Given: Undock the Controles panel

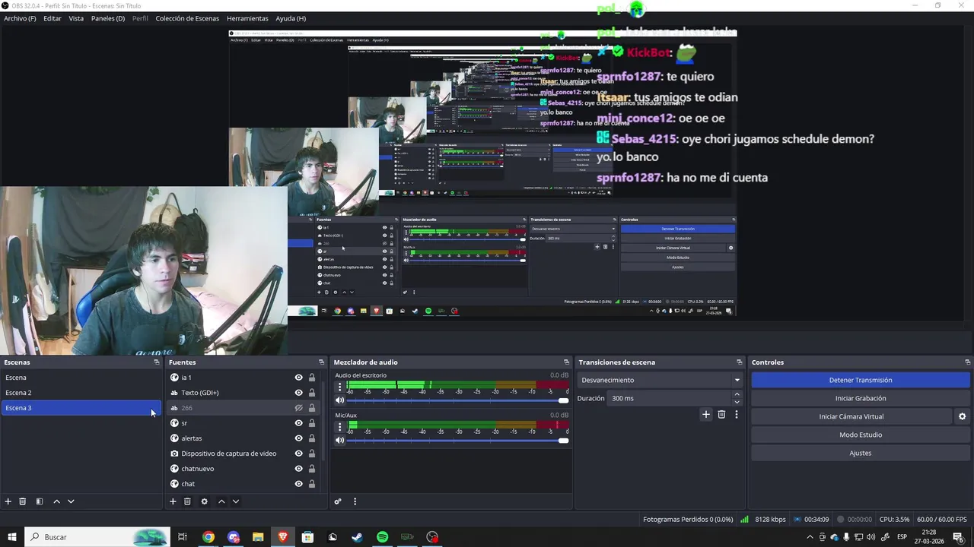Looking at the screenshot, I should pos(967,362).
